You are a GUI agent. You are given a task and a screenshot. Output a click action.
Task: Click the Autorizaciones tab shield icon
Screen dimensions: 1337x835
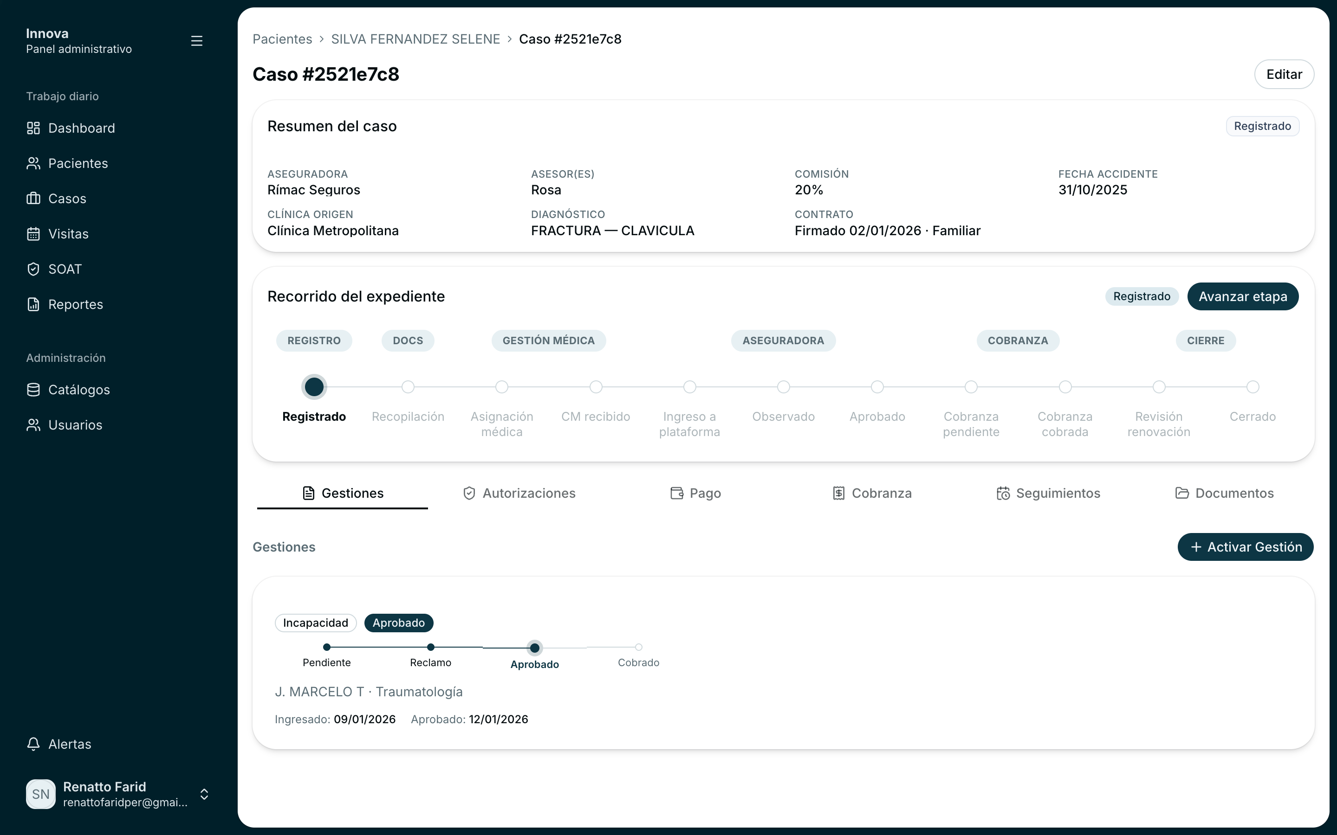point(469,493)
